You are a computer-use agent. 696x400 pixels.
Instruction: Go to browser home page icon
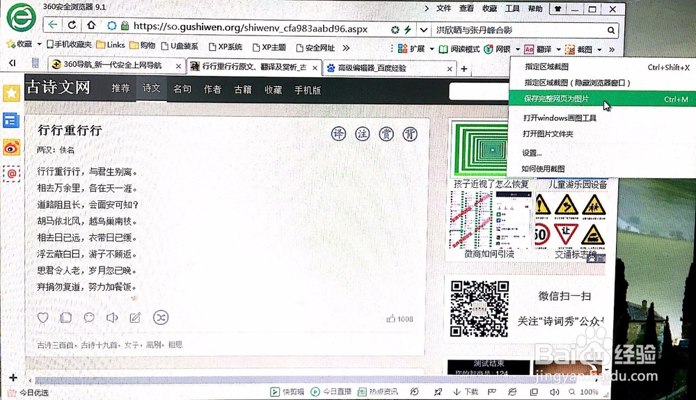(91, 25)
